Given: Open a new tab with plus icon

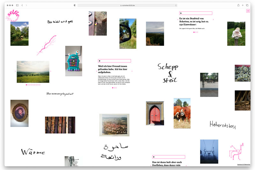Looking at the screenshot, I should tap(243, 5).
